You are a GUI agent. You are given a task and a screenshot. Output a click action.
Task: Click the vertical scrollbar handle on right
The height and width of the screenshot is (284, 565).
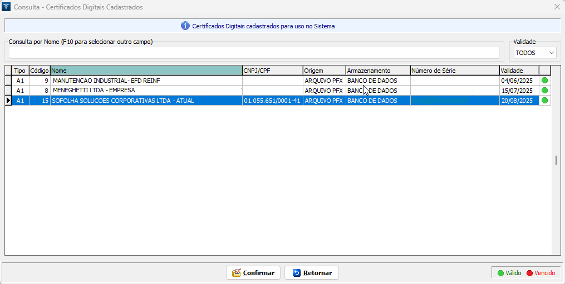coord(556,160)
